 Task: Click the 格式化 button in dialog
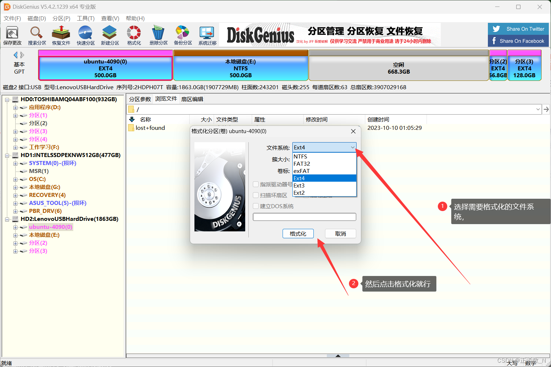click(x=298, y=234)
